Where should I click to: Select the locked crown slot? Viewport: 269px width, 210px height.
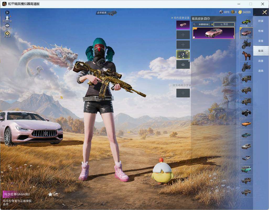(x=183, y=64)
